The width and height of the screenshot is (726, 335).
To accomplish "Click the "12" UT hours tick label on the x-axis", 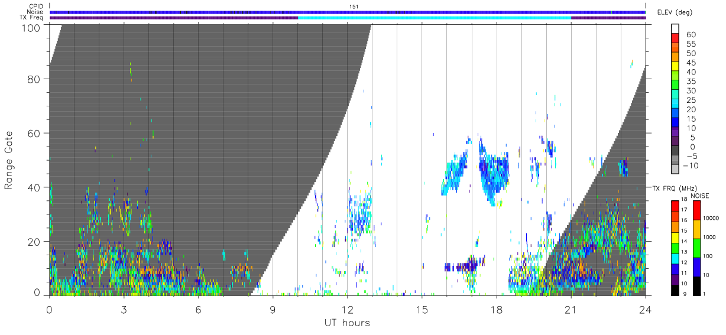I will (347, 309).
